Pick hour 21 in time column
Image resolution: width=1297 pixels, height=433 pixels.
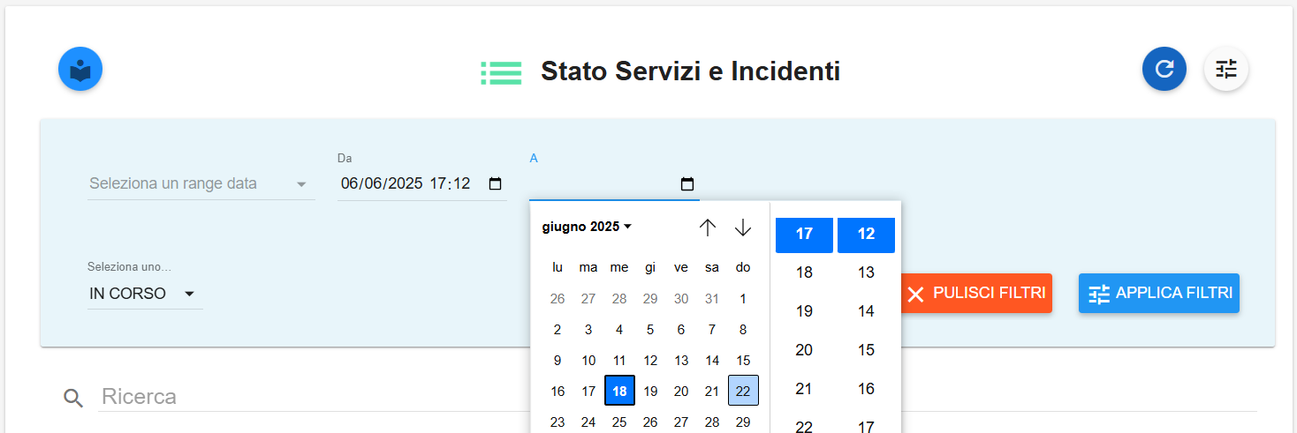(804, 389)
